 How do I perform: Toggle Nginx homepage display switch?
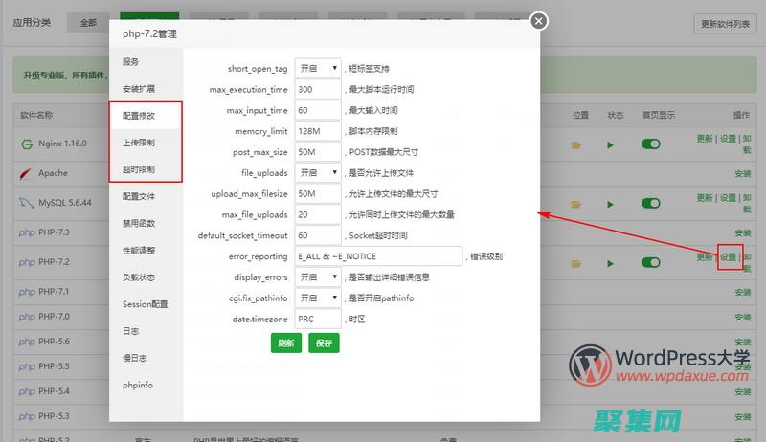point(651,144)
